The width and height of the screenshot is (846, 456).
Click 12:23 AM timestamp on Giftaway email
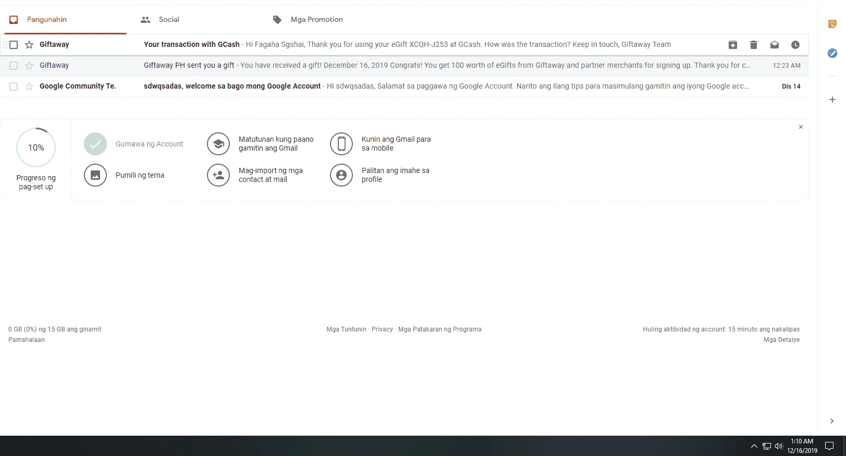(x=787, y=66)
